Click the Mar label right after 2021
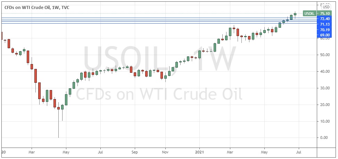 (x=230, y=152)
